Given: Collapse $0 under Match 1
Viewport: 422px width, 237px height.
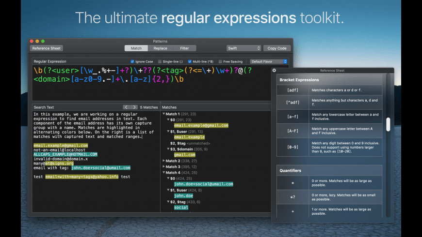Looking at the screenshot, I should click(x=168, y=119).
